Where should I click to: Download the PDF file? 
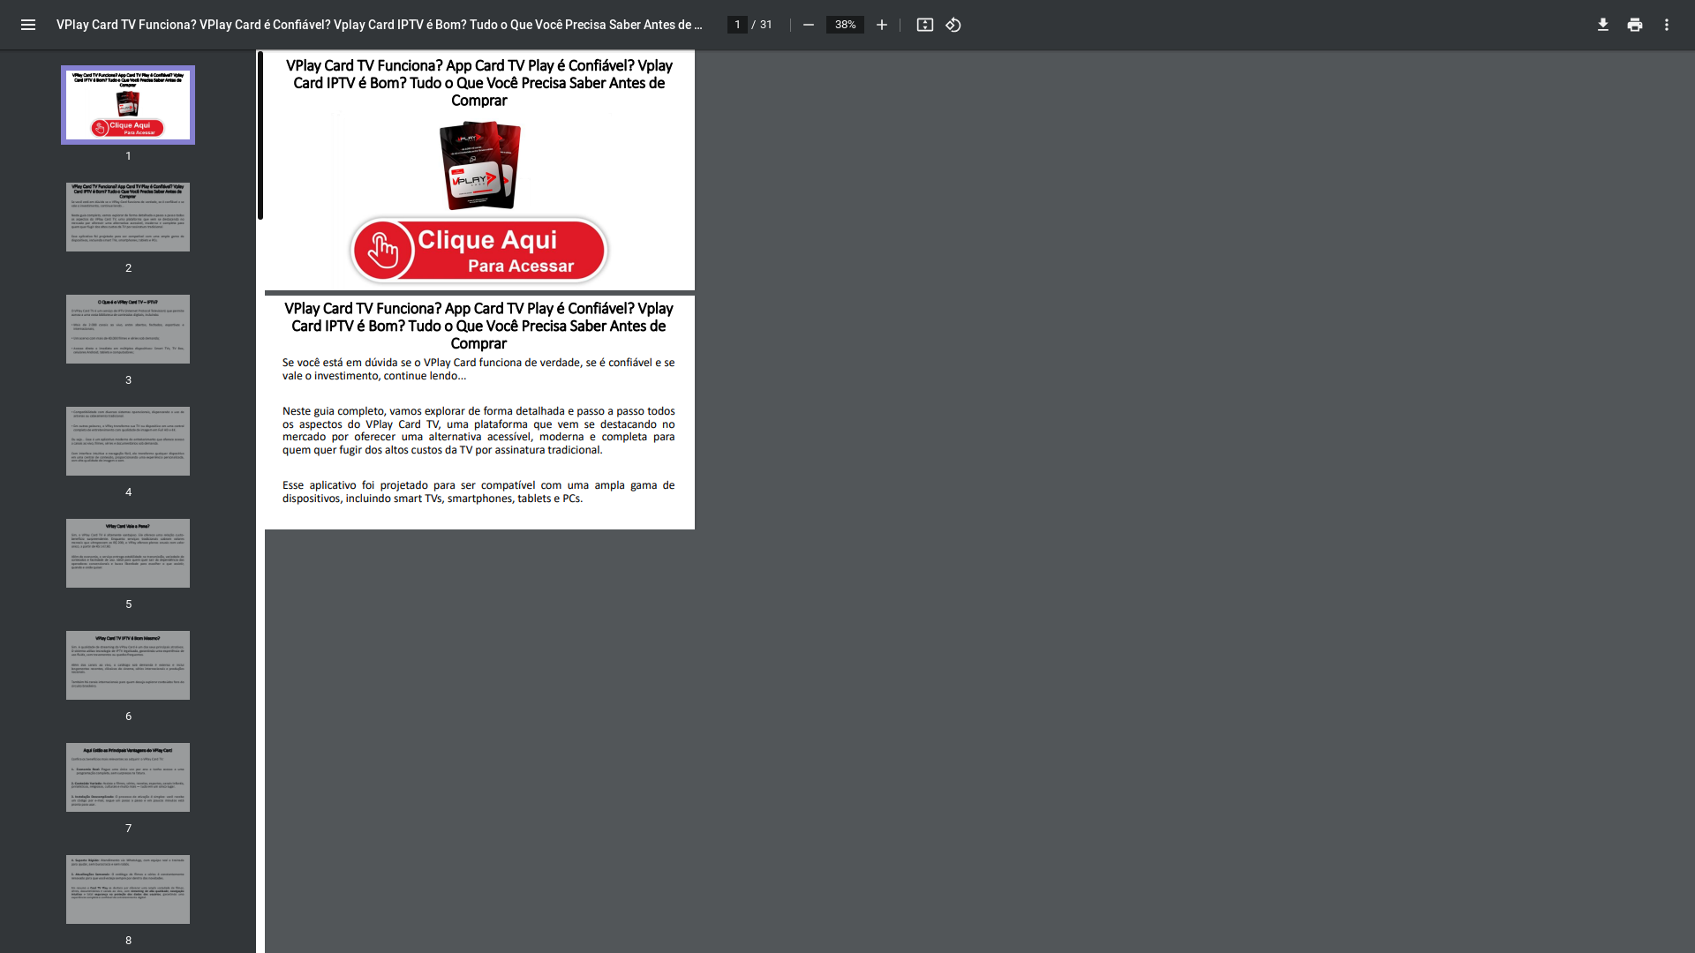tap(1603, 25)
